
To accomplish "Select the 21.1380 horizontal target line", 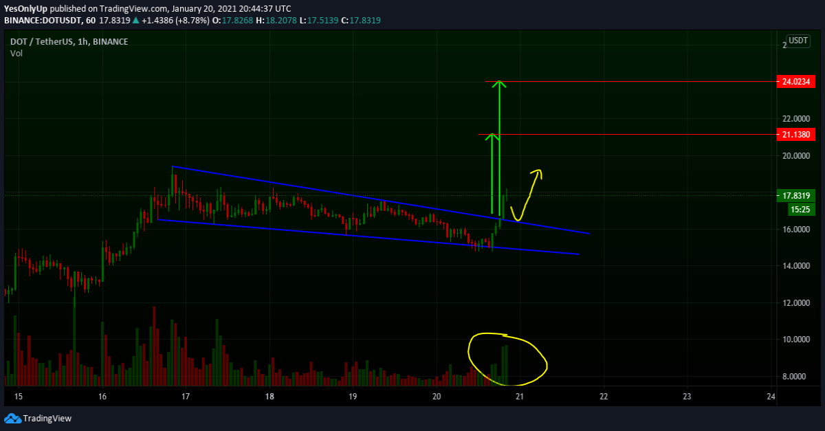I will pos(627,135).
